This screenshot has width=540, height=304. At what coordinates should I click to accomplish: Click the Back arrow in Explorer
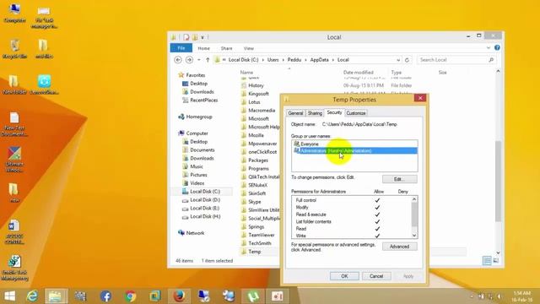pos(178,60)
